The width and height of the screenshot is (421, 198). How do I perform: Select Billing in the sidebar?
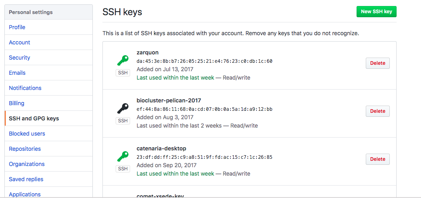pos(17,103)
